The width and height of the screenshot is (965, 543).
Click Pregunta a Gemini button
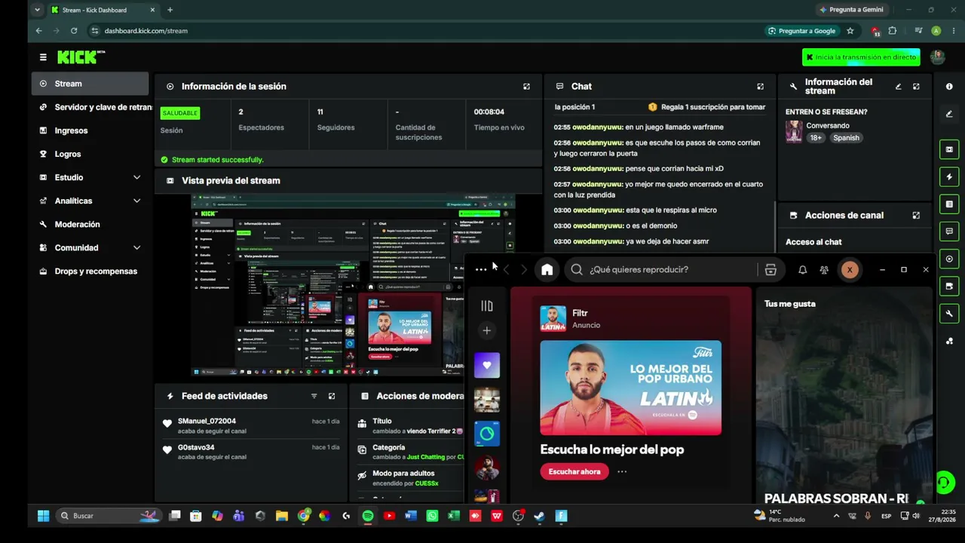point(851,10)
